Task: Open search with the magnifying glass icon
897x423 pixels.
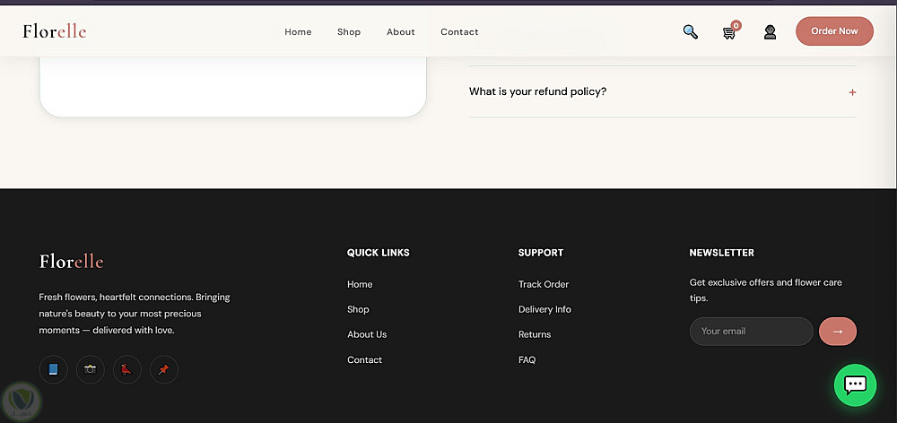Action: tap(690, 31)
